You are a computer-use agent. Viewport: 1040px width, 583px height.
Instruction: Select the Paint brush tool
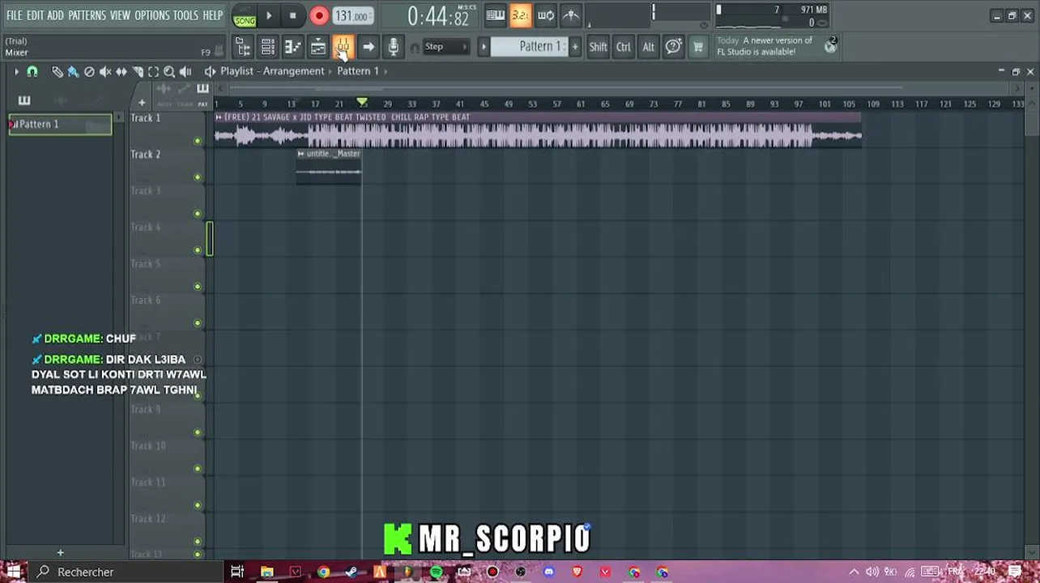point(73,72)
